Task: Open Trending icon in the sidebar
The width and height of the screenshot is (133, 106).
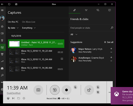Action: tap(2, 61)
